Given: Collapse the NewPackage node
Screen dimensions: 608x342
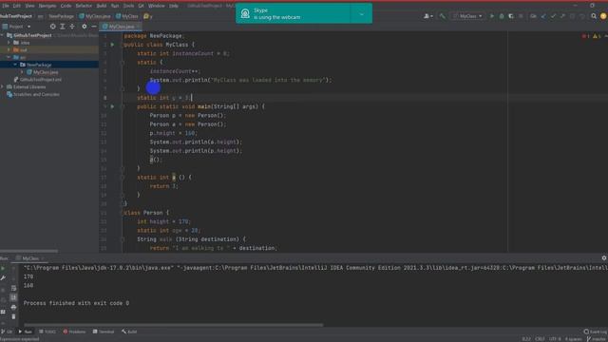Looking at the screenshot, I should coord(15,65).
